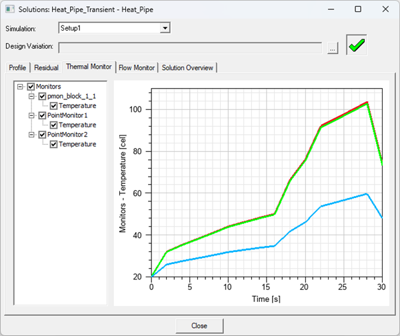Open the Simulation Setup1 dropdown
Viewport: 400px width, 336px height.
(165, 28)
